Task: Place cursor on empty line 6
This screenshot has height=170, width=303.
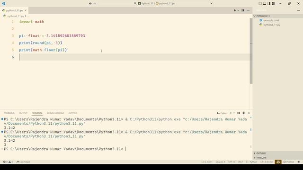Action: [x=134, y=57]
